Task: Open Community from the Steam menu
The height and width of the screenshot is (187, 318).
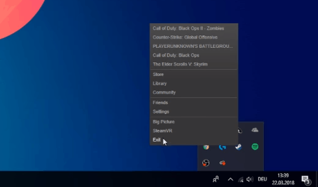Action: pos(194,92)
